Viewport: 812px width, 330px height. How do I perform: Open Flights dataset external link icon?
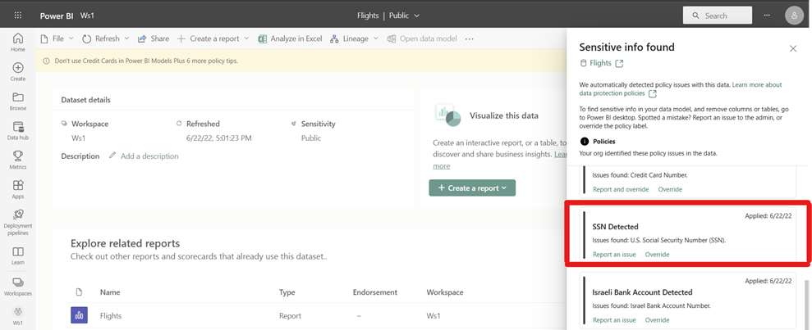point(619,64)
